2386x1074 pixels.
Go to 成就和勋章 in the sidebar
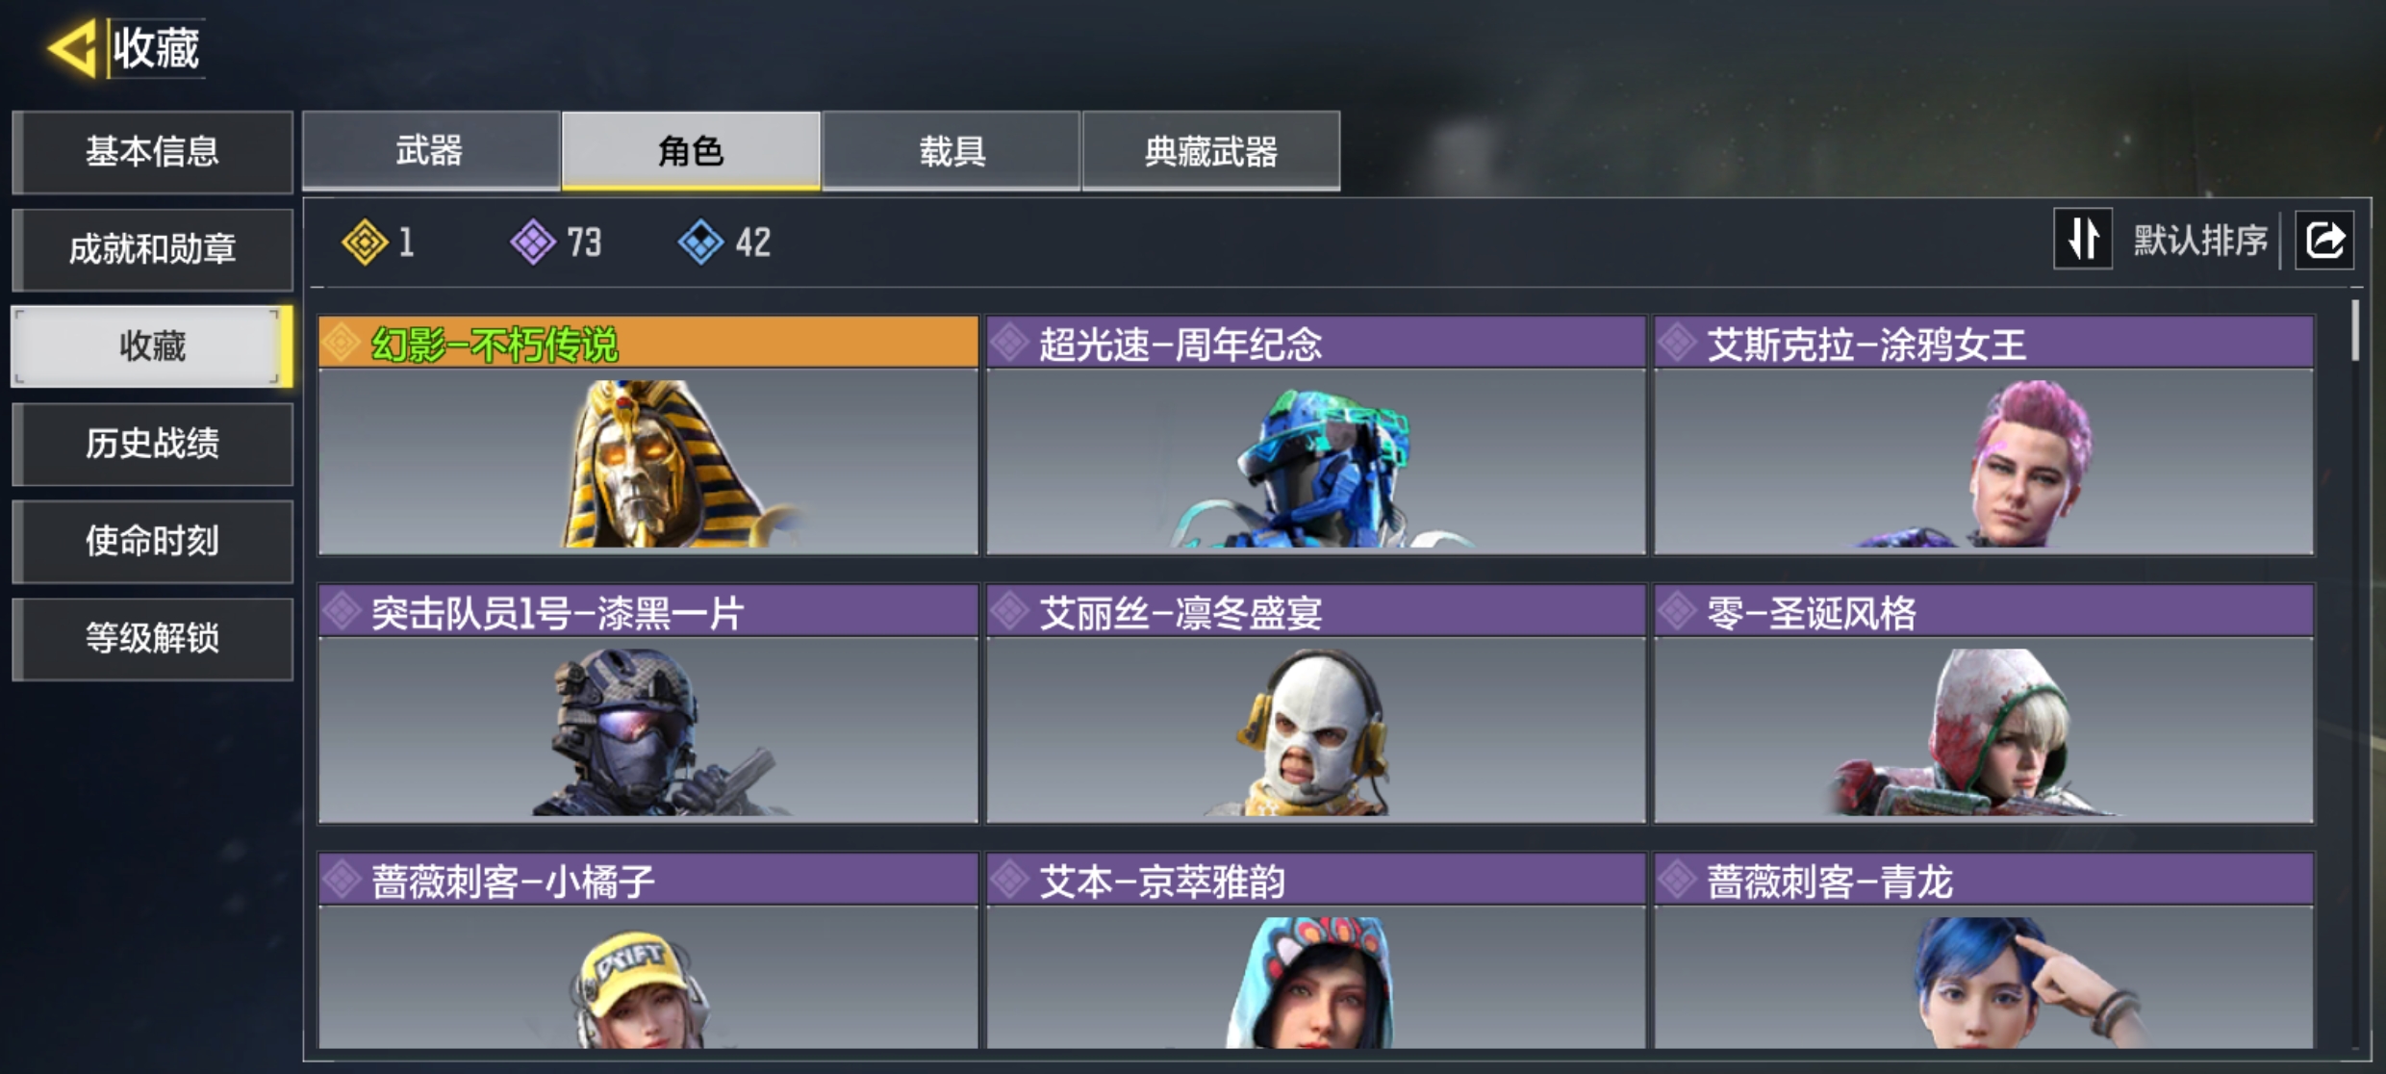point(152,249)
